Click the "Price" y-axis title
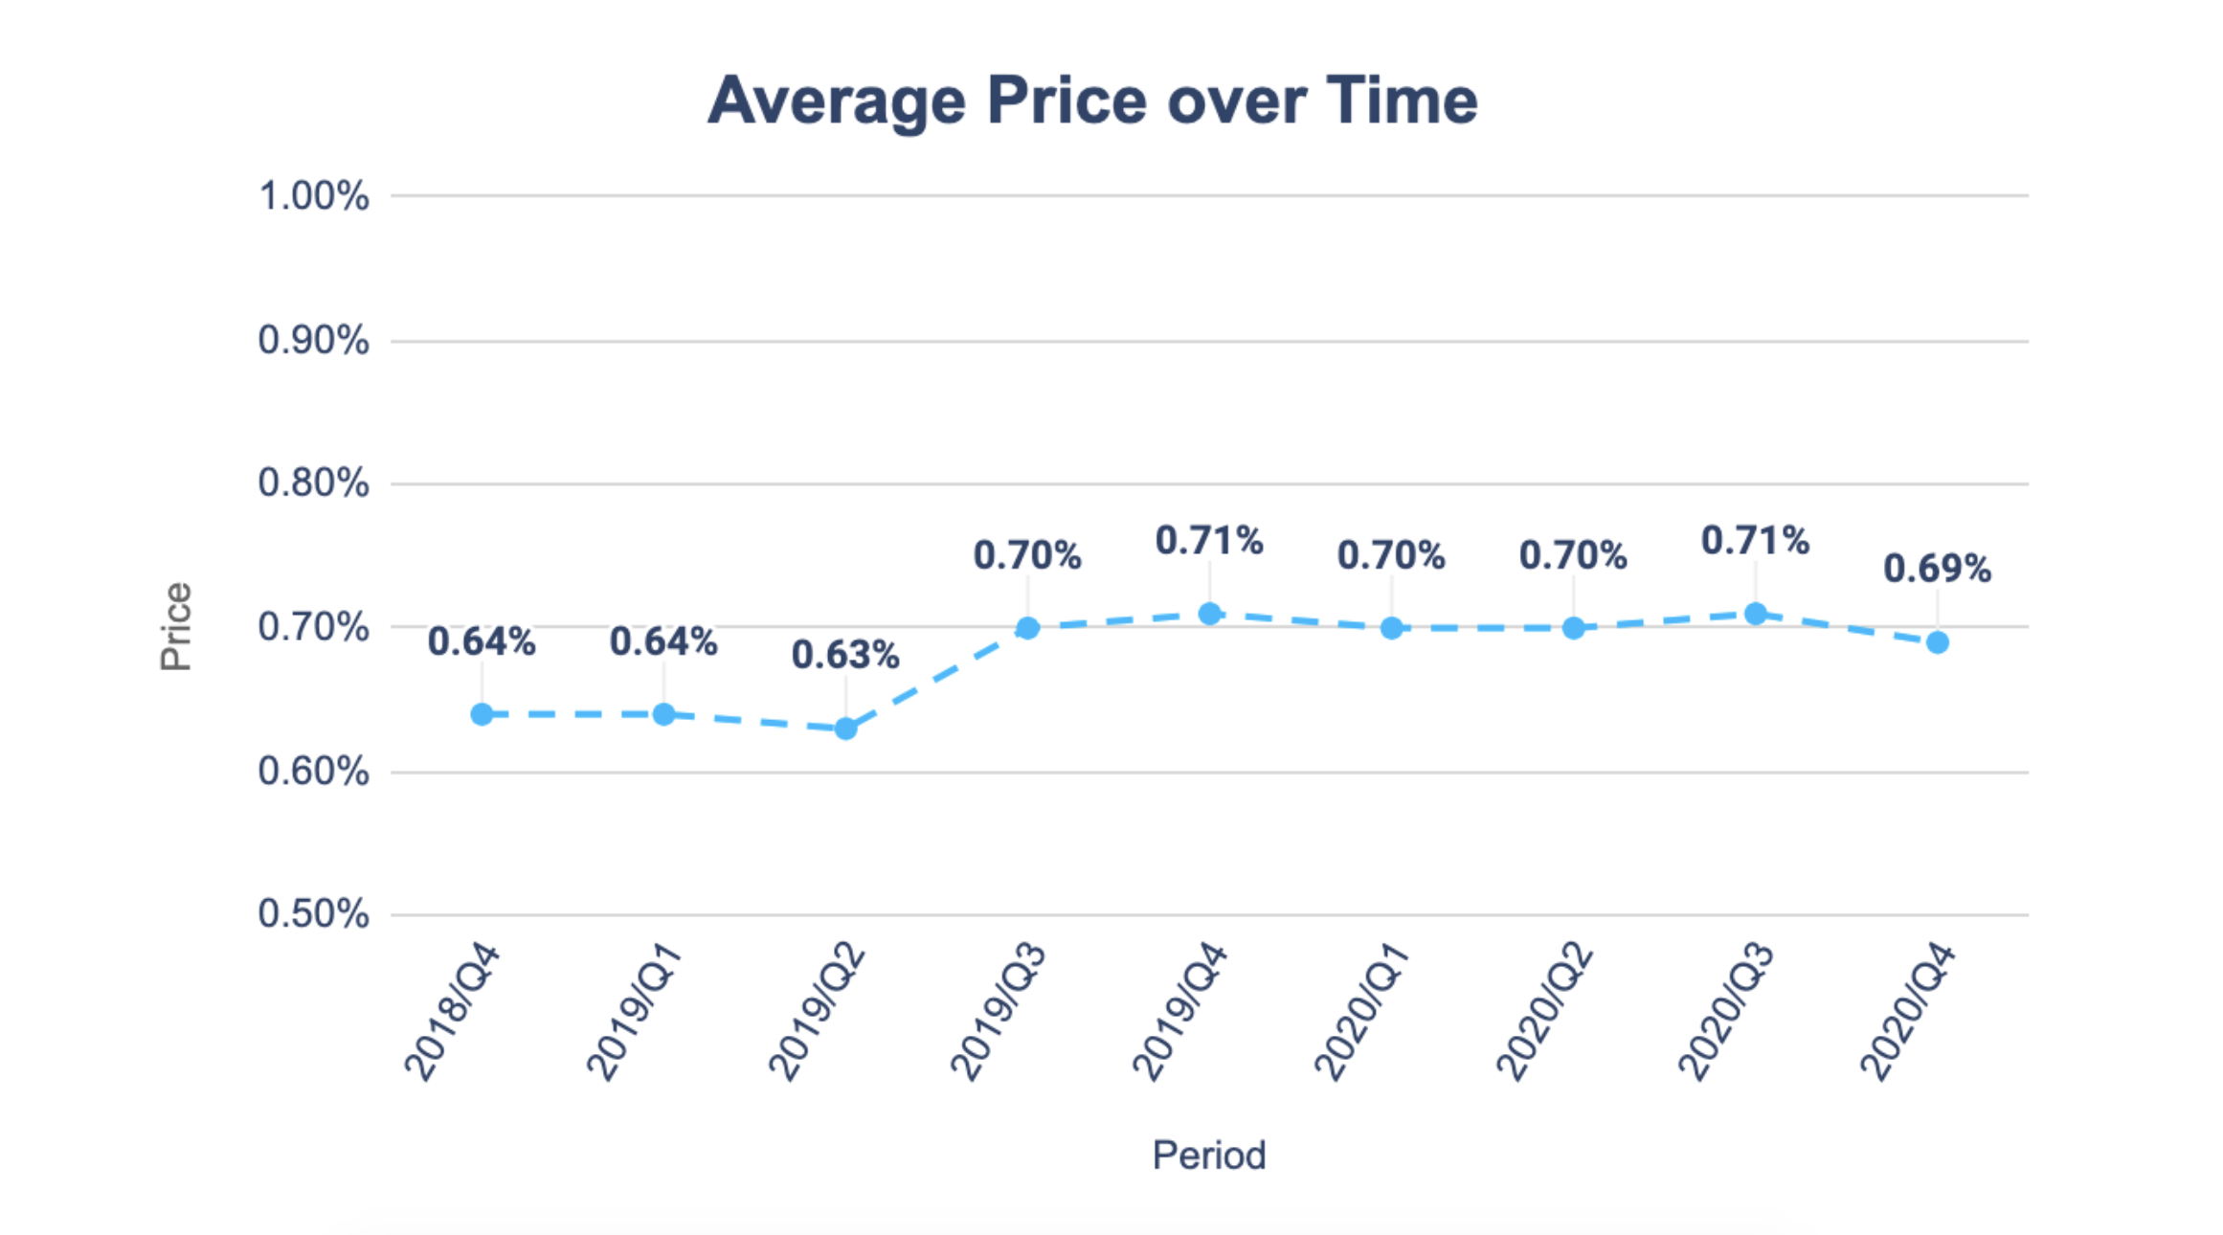 point(176,626)
